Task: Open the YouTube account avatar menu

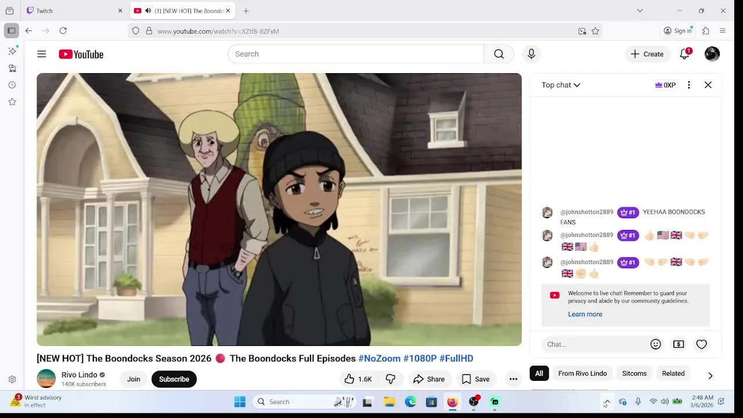Action: coord(712,54)
